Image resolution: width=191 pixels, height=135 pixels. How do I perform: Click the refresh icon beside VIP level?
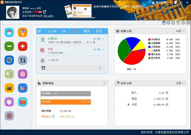[x=44, y=12]
